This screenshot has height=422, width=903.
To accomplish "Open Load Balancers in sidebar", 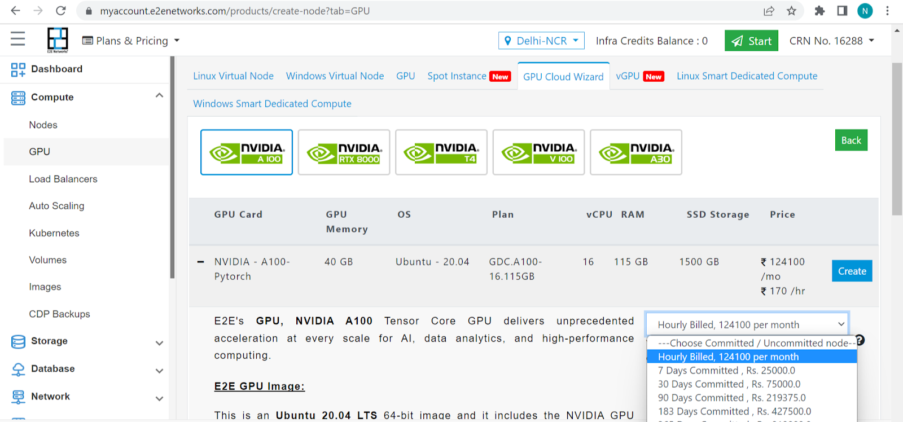I will click(63, 179).
